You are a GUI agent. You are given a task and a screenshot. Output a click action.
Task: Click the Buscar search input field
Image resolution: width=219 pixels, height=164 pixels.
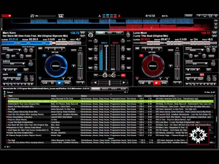point(69,92)
